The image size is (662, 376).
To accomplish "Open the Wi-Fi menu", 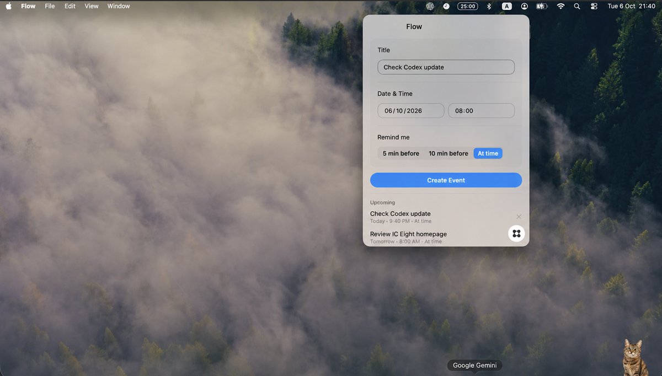I will (x=560, y=6).
